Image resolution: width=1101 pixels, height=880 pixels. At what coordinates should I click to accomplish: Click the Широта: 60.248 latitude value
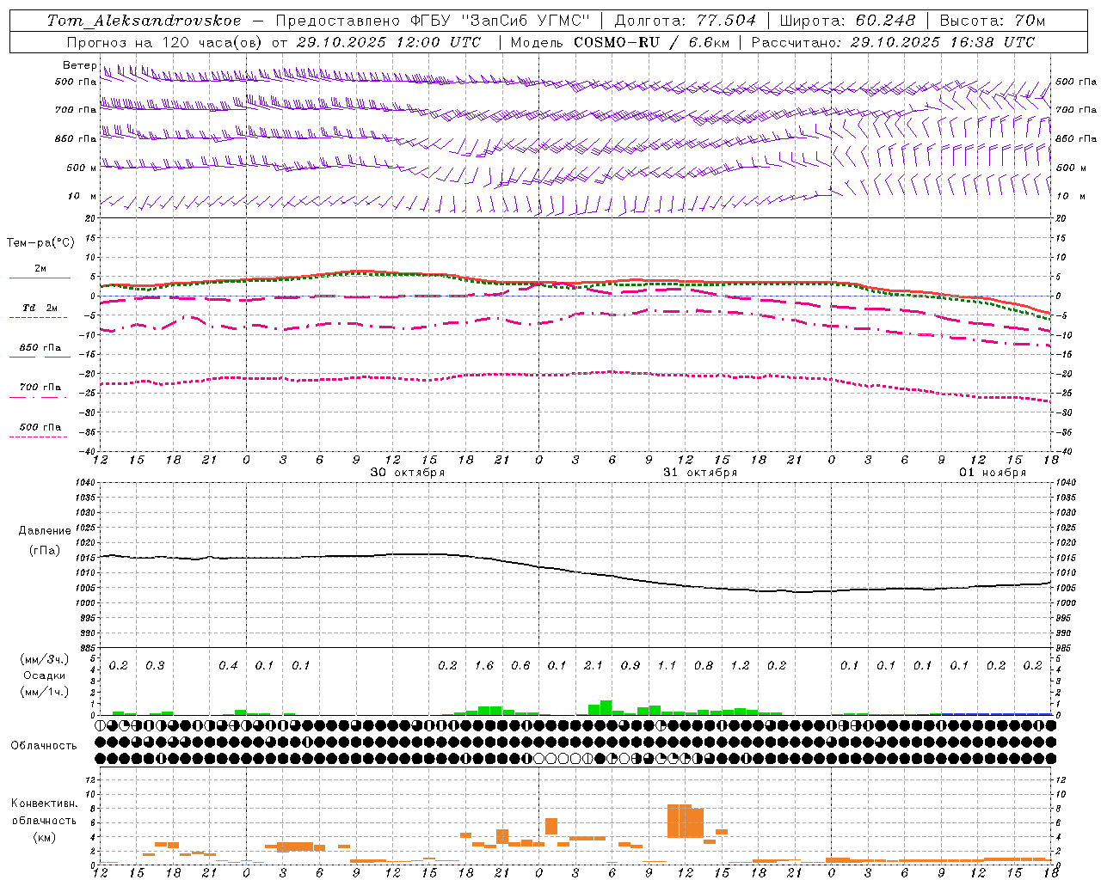pos(847,21)
